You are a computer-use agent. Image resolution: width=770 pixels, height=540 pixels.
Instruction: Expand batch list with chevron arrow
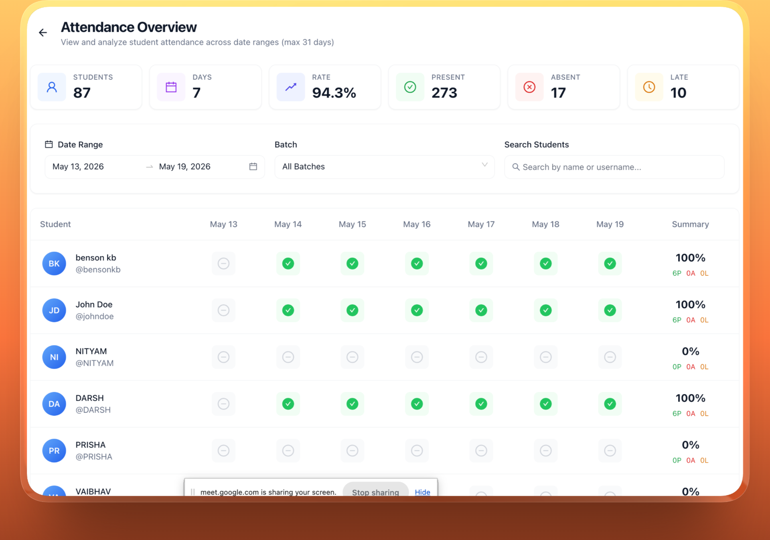(x=484, y=165)
